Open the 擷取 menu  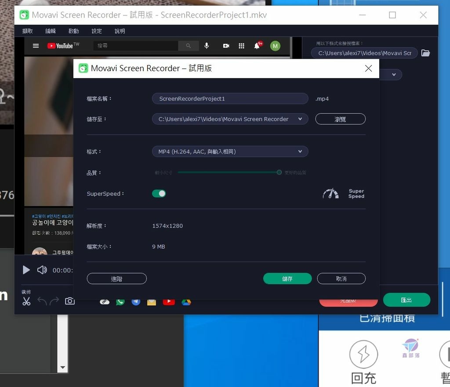tap(28, 31)
